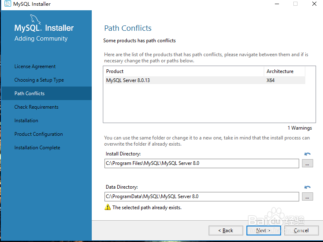Click the Install Directory path field
Screen dimensions: 323x242
click(x=202, y=163)
